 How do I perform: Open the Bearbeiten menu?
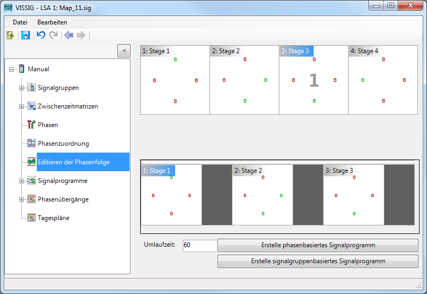(52, 22)
